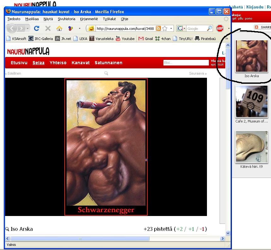The image size is (271, 250).
Task: Click the Reload page icon
Action: click(37, 29)
